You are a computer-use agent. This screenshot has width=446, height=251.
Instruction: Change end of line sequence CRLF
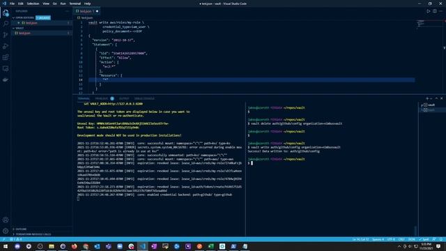(x=401, y=239)
